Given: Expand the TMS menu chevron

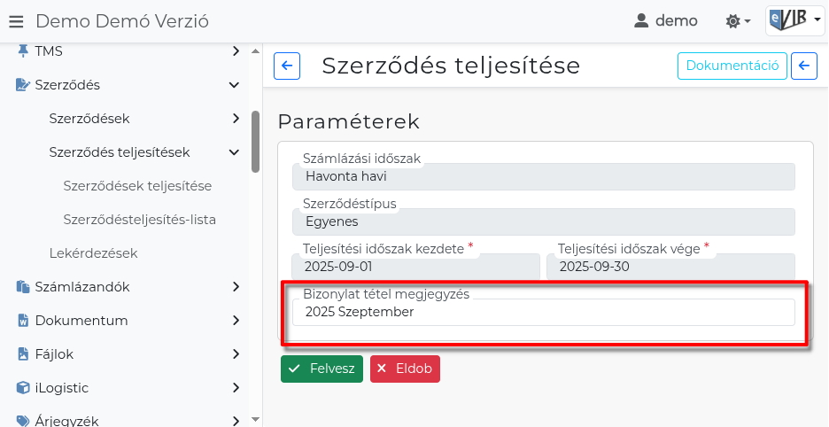Looking at the screenshot, I should pos(235,51).
